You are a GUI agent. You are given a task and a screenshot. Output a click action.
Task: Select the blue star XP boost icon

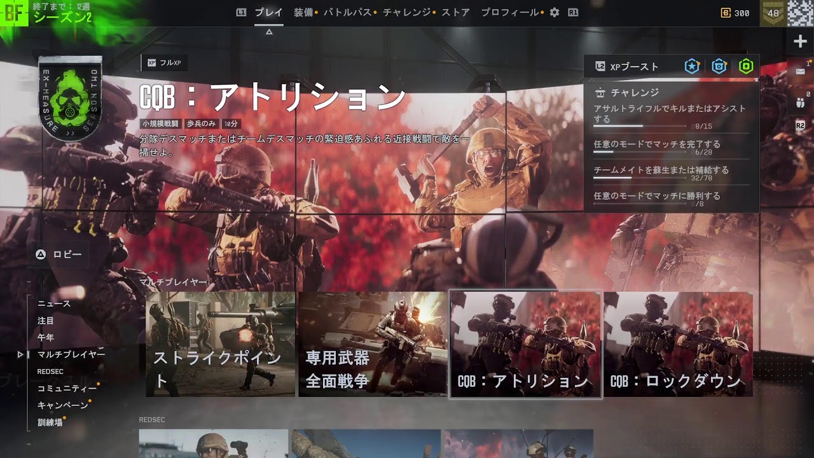pos(692,66)
